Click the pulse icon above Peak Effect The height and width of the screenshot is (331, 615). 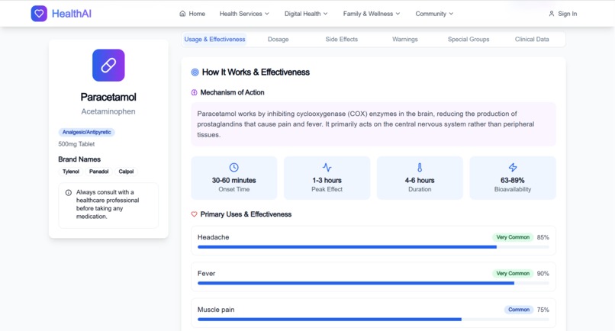327,168
